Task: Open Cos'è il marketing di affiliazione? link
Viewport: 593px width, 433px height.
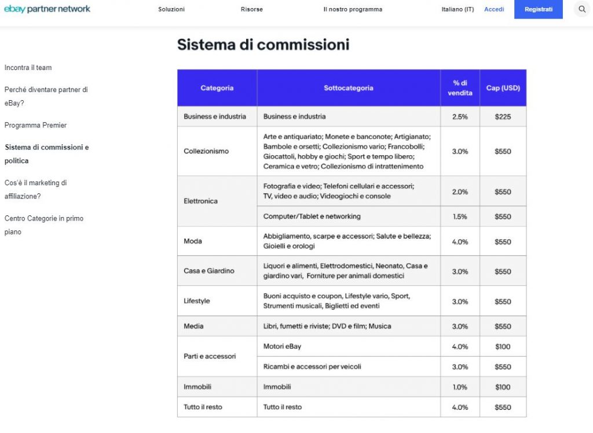Action: (x=35, y=189)
